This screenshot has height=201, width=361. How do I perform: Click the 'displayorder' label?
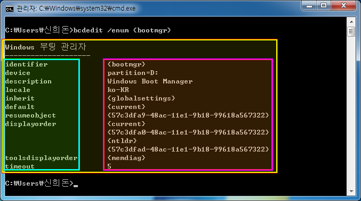point(30,124)
